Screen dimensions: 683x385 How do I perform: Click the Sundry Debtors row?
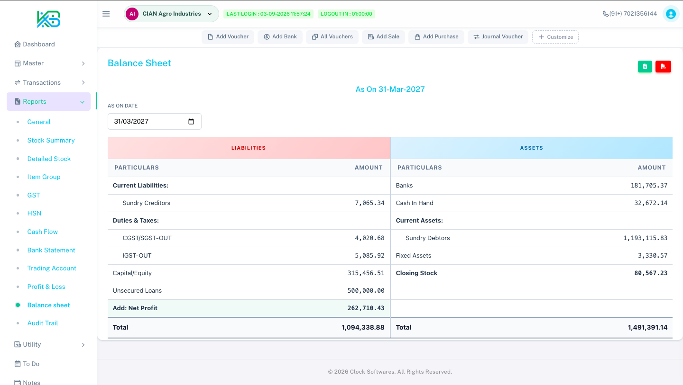[x=532, y=238]
